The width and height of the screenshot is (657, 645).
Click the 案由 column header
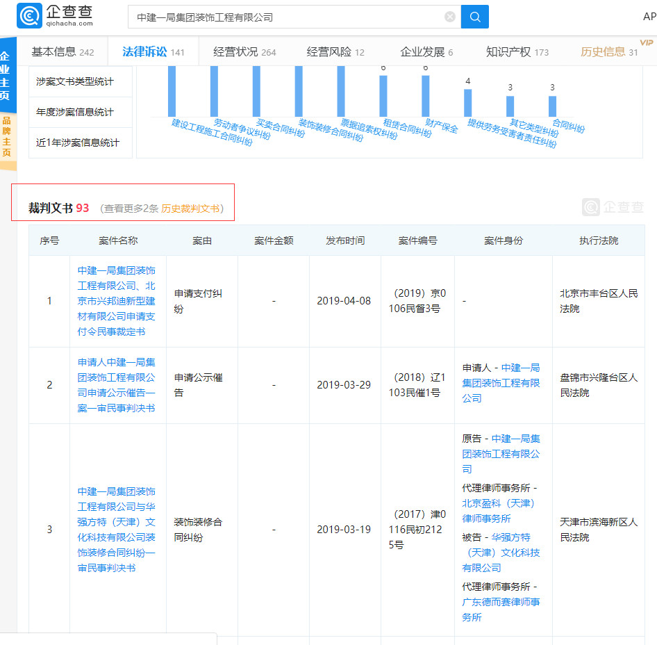pyautogui.click(x=202, y=240)
